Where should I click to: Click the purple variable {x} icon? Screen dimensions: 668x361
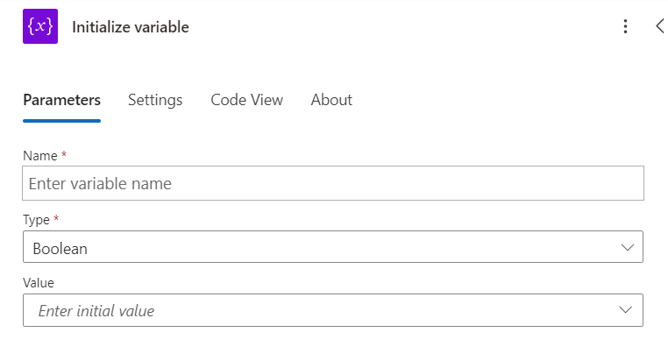pyautogui.click(x=39, y=26)
